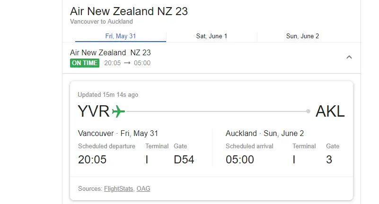379x204 pixels.
Task: Click the scheduled departure time 20:05
Action: (x=92, y=160)
